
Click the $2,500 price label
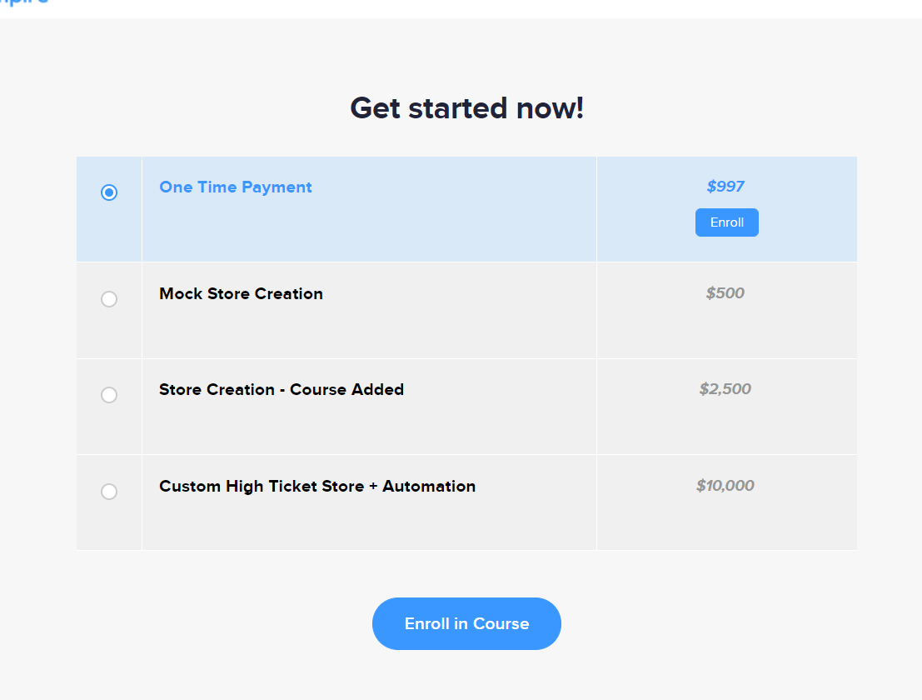pos(725,389)
